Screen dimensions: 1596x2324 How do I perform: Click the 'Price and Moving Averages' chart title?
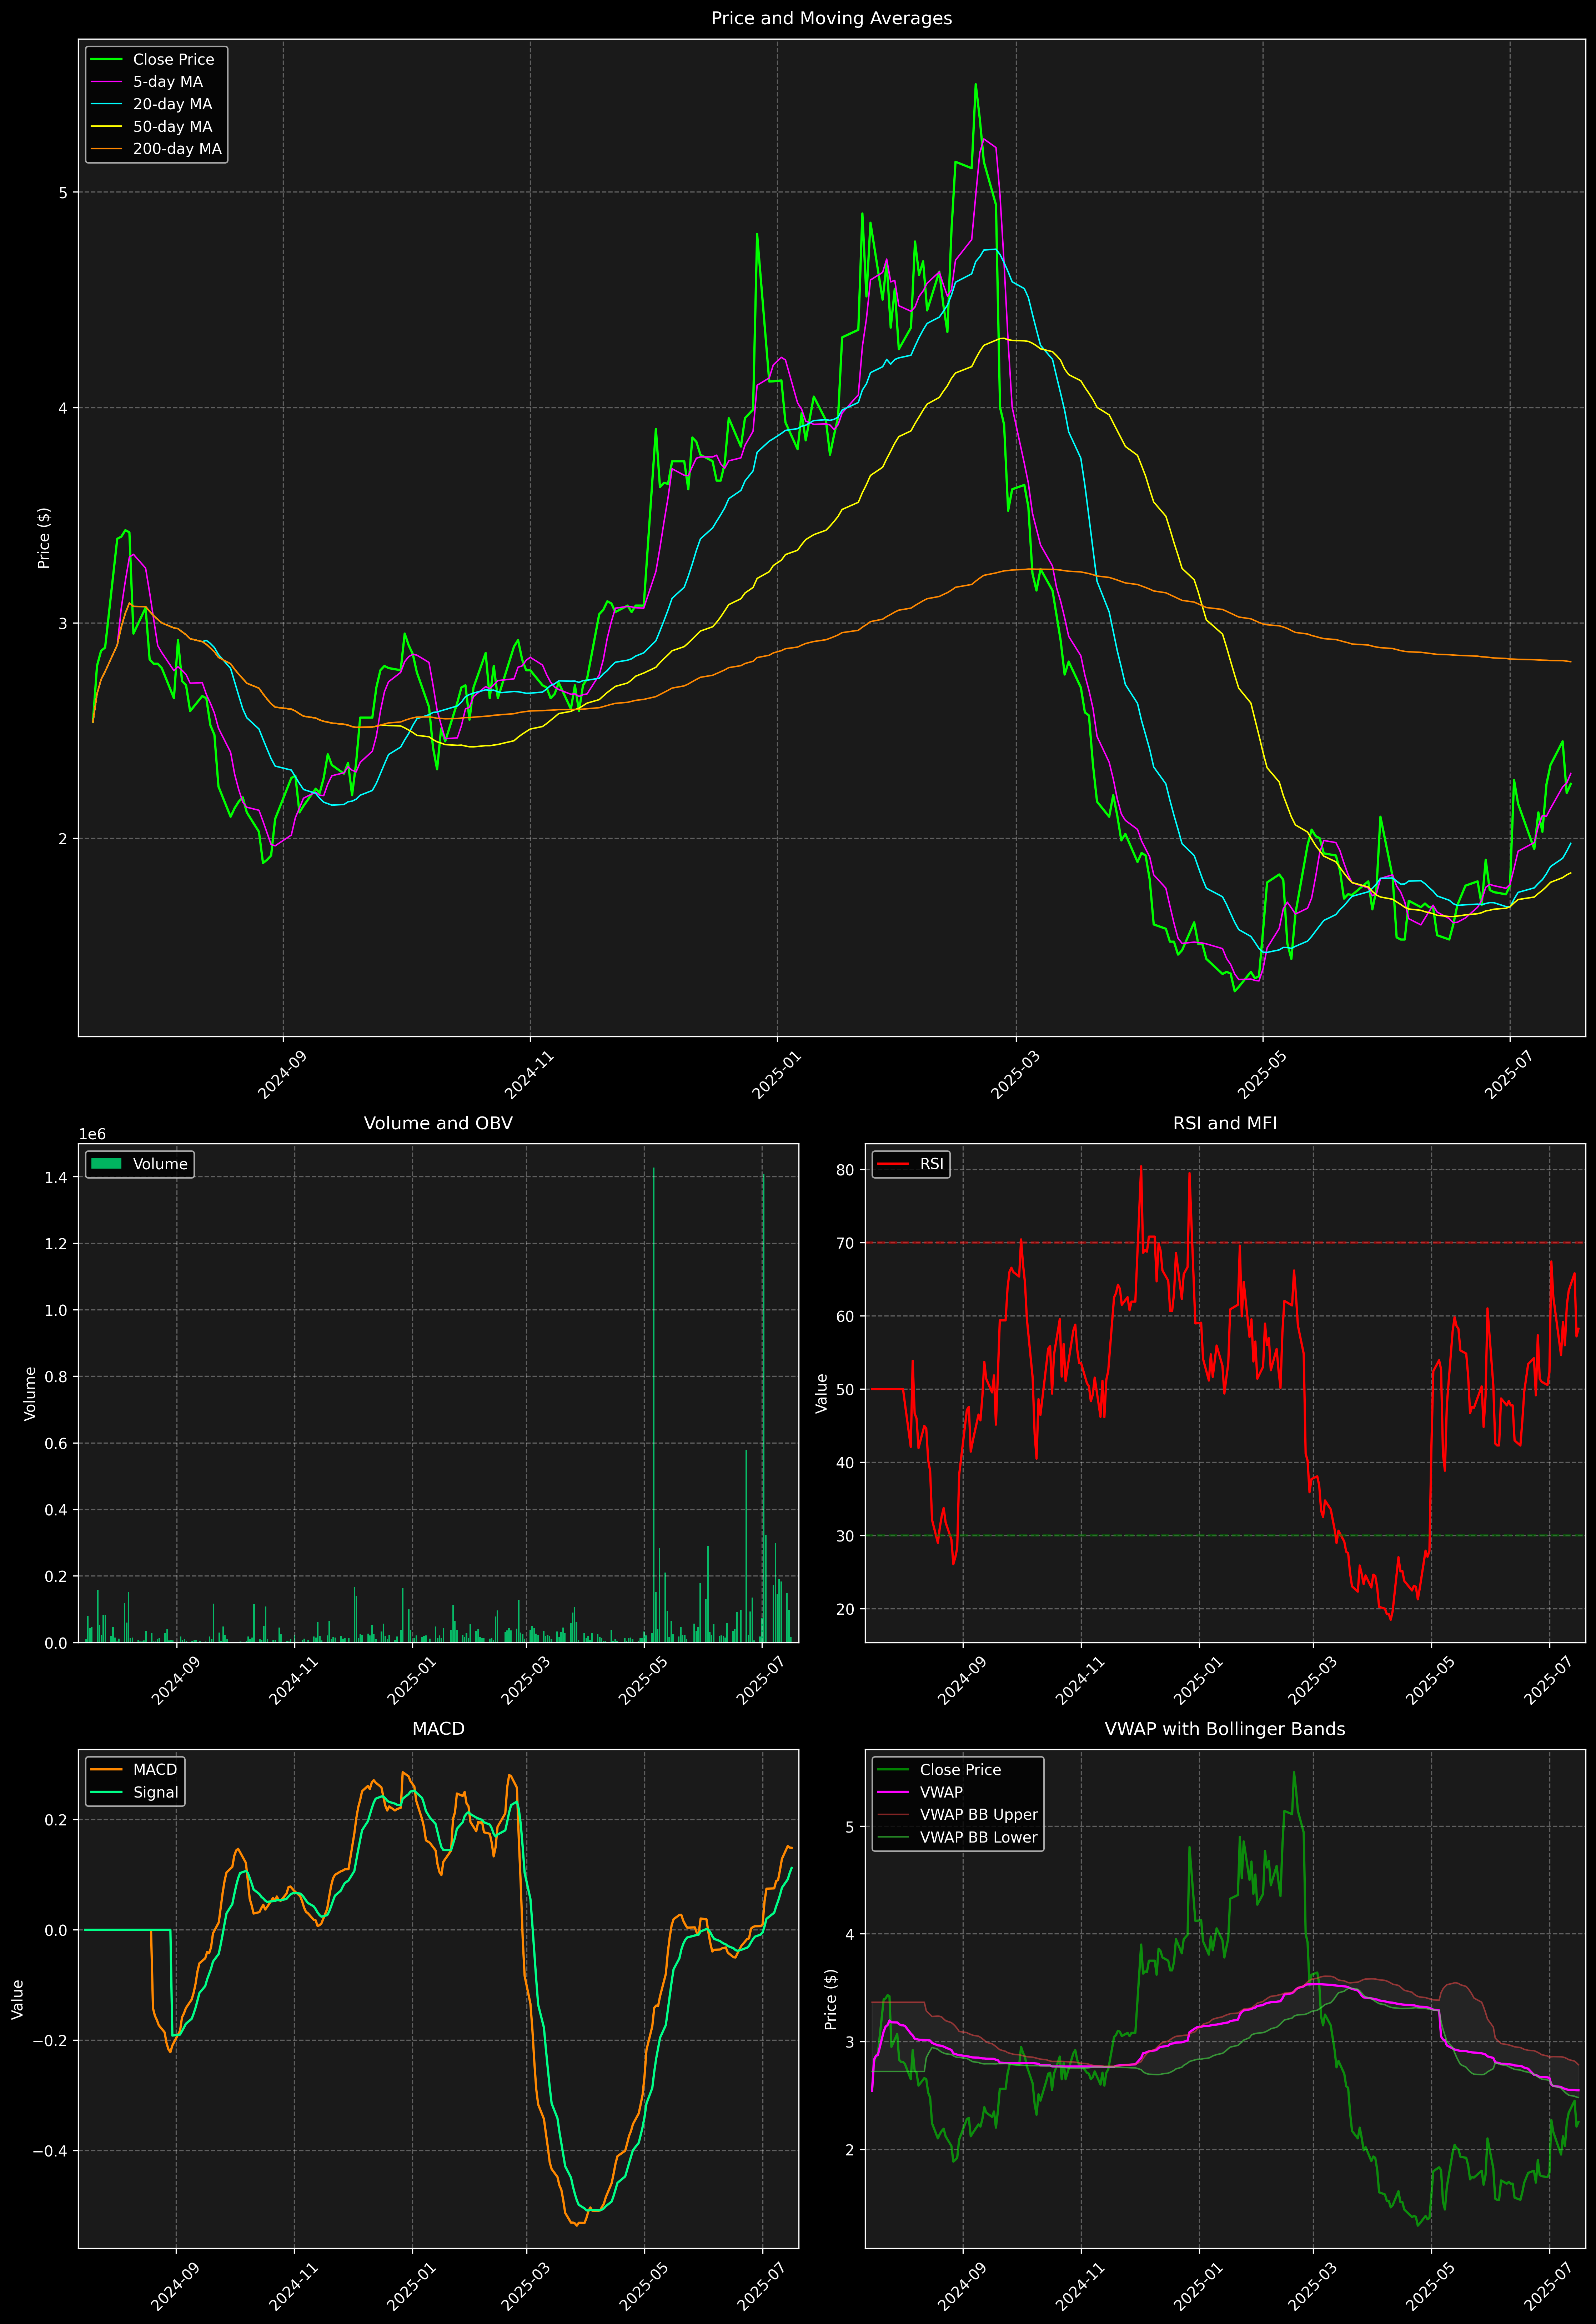831,18
